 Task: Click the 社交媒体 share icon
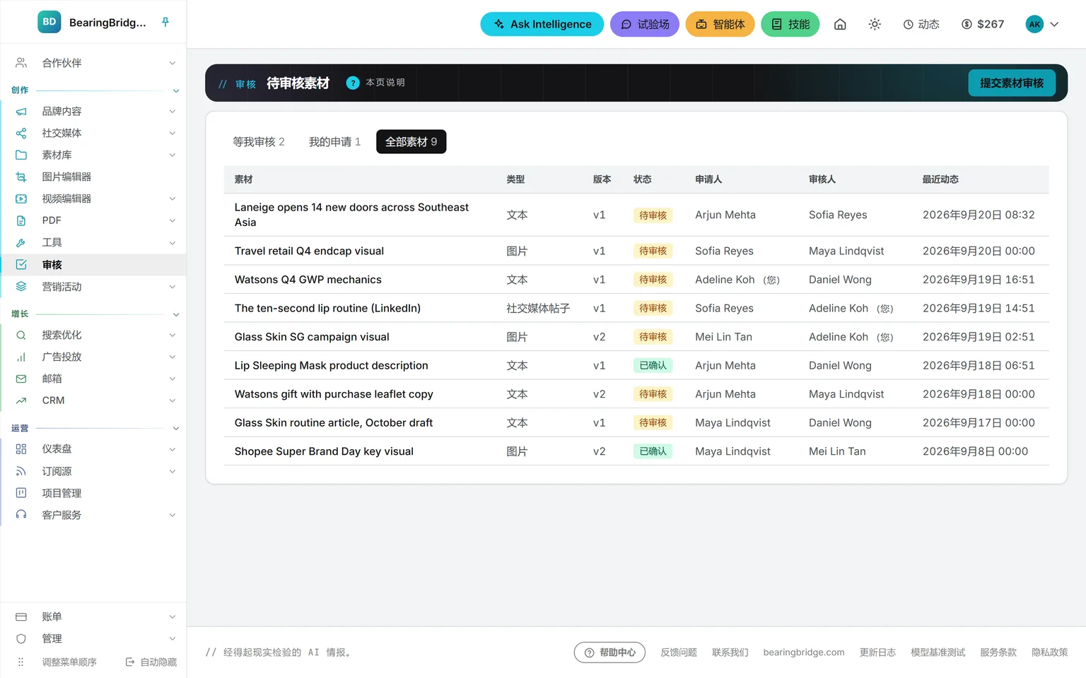(x=21, y=133)
